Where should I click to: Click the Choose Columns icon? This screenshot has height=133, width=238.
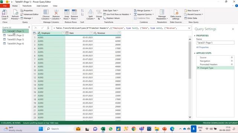pos(46,12)
